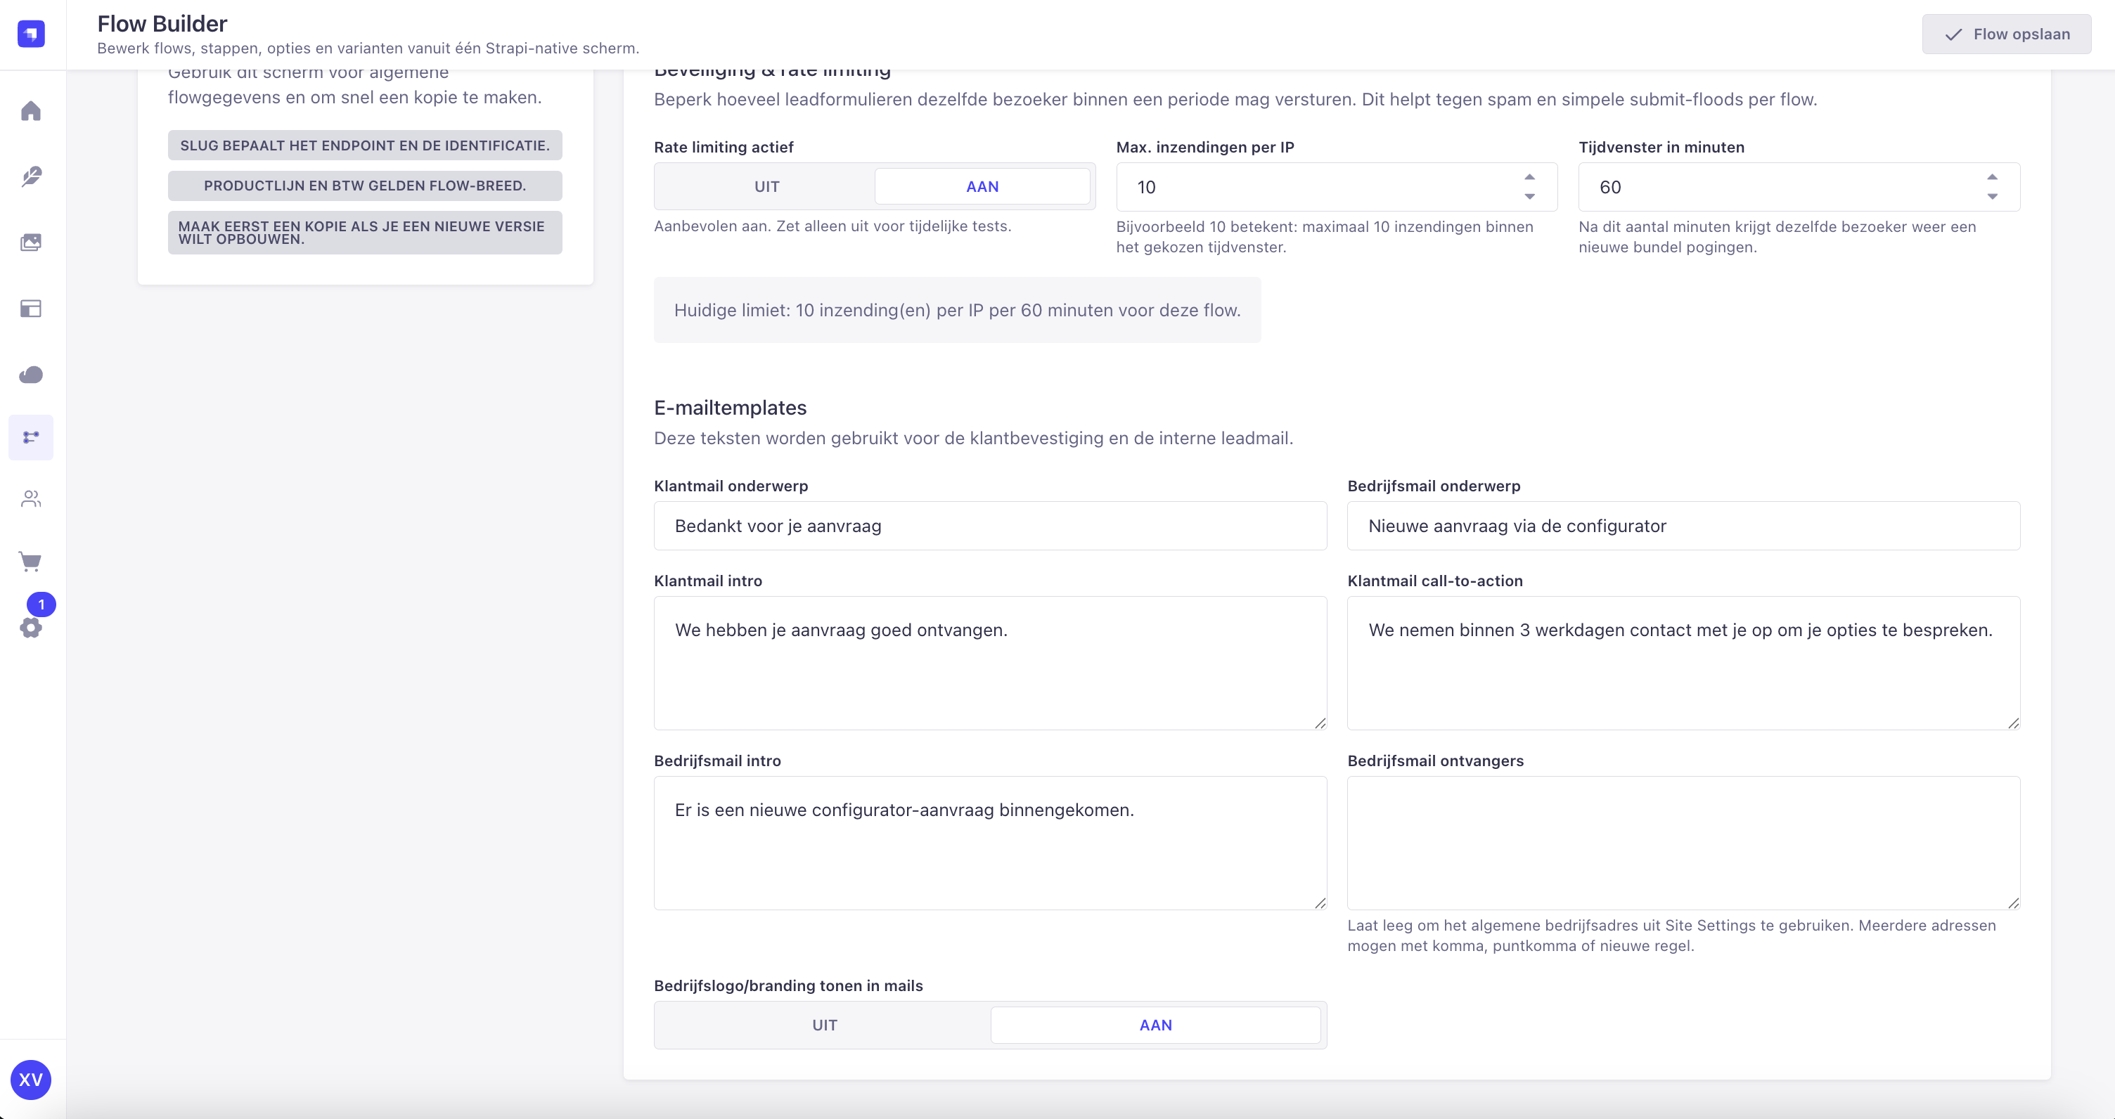Edit the Klantmail intro textarea
The height and width of the screenshot is (1119, 2115).
(x=990, y=663)
